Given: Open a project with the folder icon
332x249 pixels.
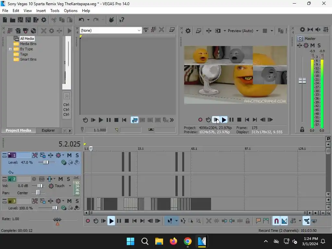Looking at the screenshot, I should tap(13, 20).
